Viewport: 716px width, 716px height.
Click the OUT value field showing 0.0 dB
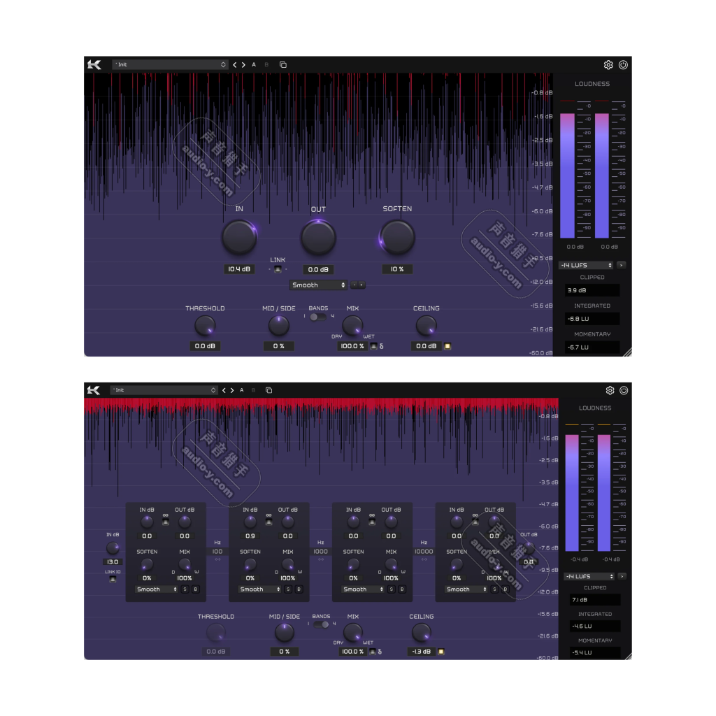pos(318,269)
